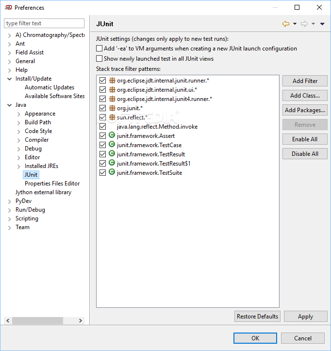Uncheck the org.eclipse.jdt.internal.junit4.runner.* filter

coord(102,99)
